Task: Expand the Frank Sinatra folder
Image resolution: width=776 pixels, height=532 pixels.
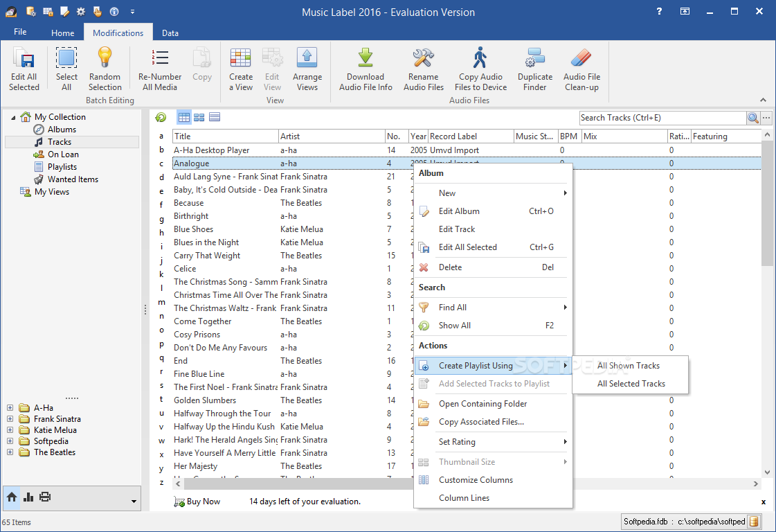Action: [10, 418]
